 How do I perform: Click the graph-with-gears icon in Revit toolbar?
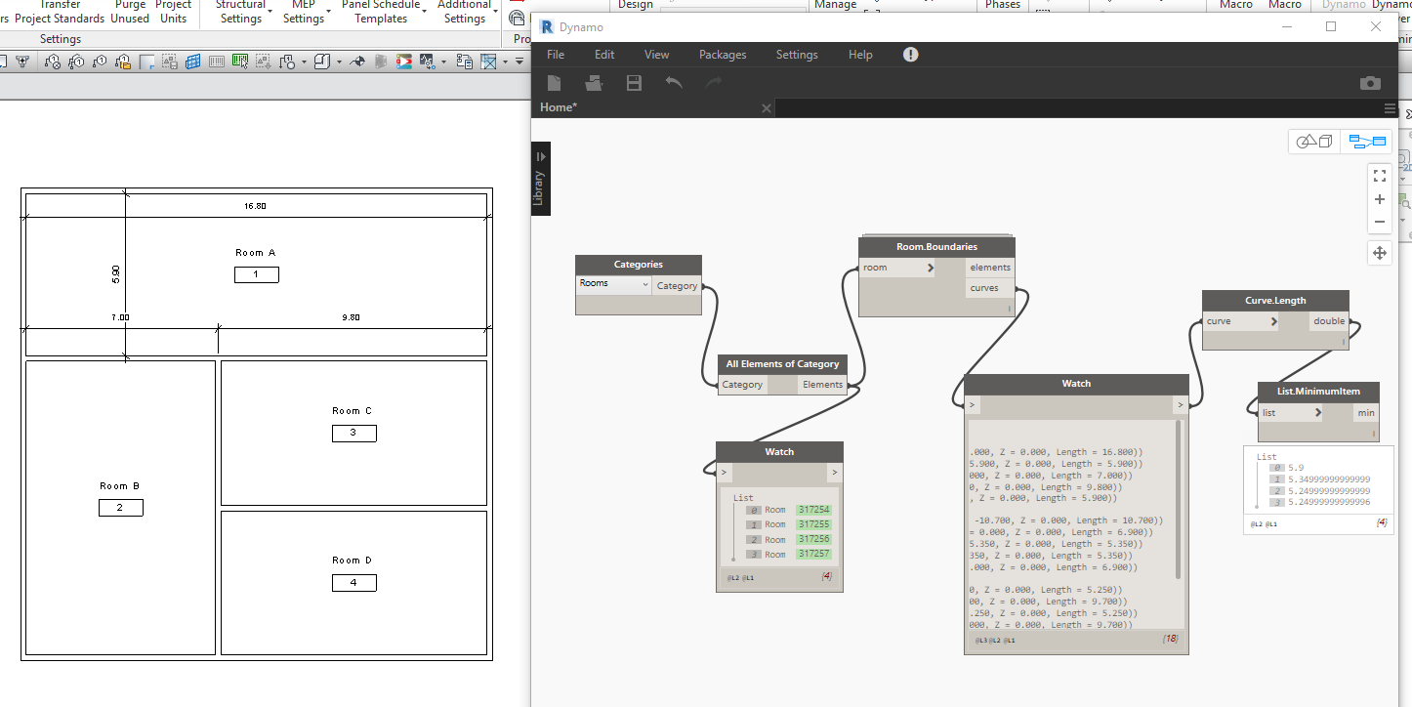427,62
